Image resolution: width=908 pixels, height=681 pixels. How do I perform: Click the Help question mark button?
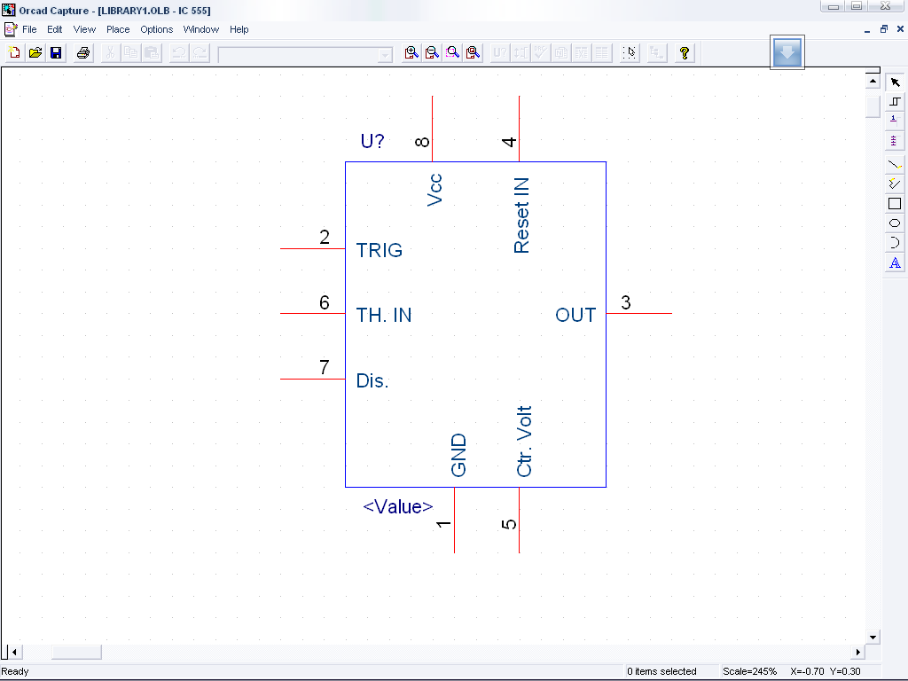tap(684, 53)
